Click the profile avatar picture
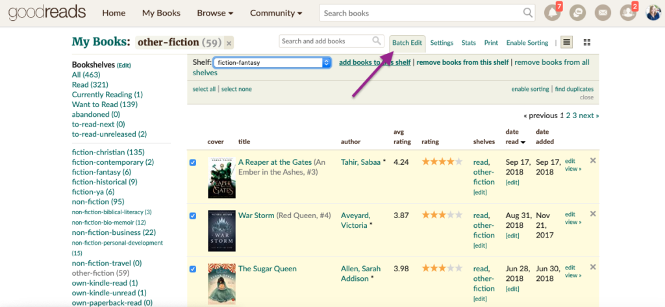The image size is (665, 307). [x=653, y=13]
